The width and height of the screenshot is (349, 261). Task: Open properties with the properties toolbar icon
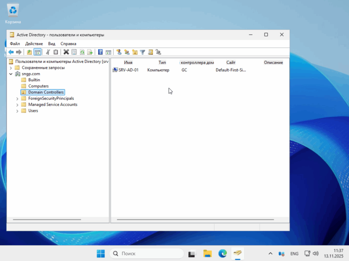coord(74,52)
